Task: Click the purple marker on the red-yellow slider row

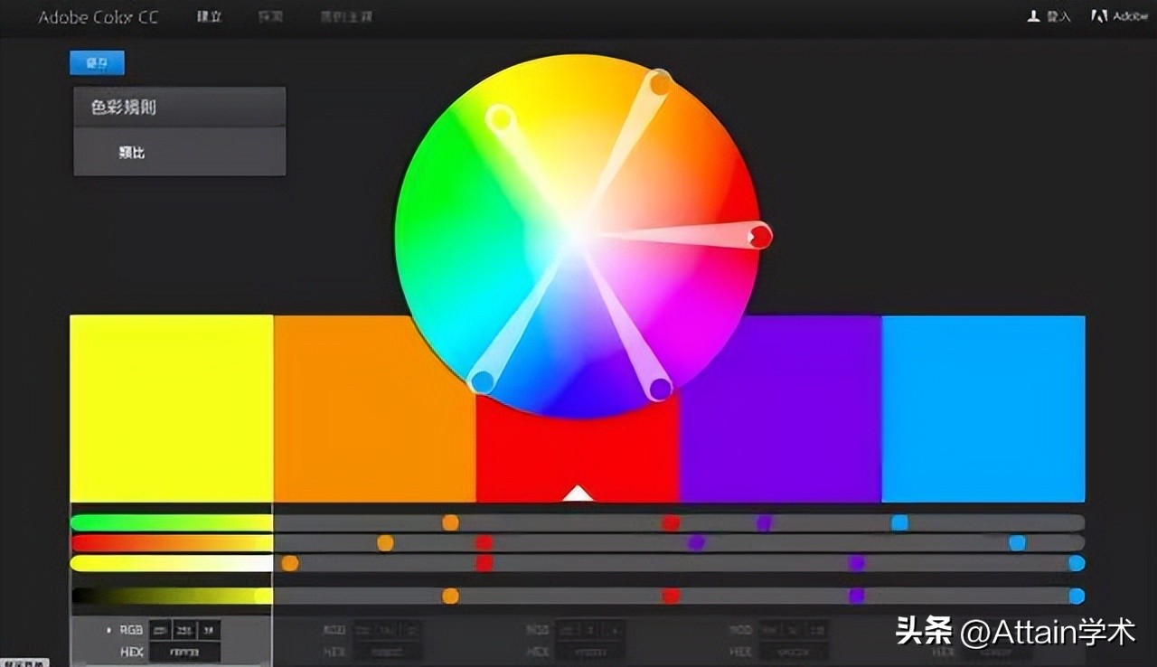Action: point(696,543)
